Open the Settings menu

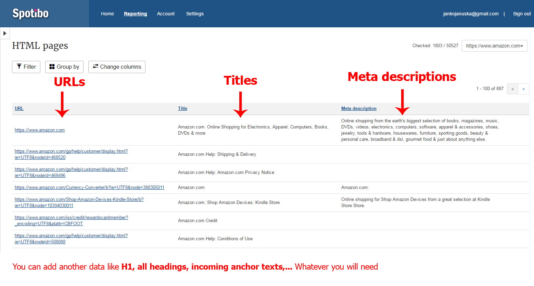pos(195,14)
